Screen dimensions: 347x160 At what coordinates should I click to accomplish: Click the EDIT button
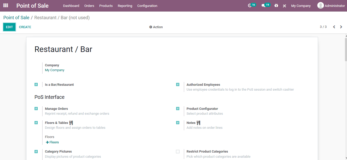pyautogui.click(x=9, y=27)
